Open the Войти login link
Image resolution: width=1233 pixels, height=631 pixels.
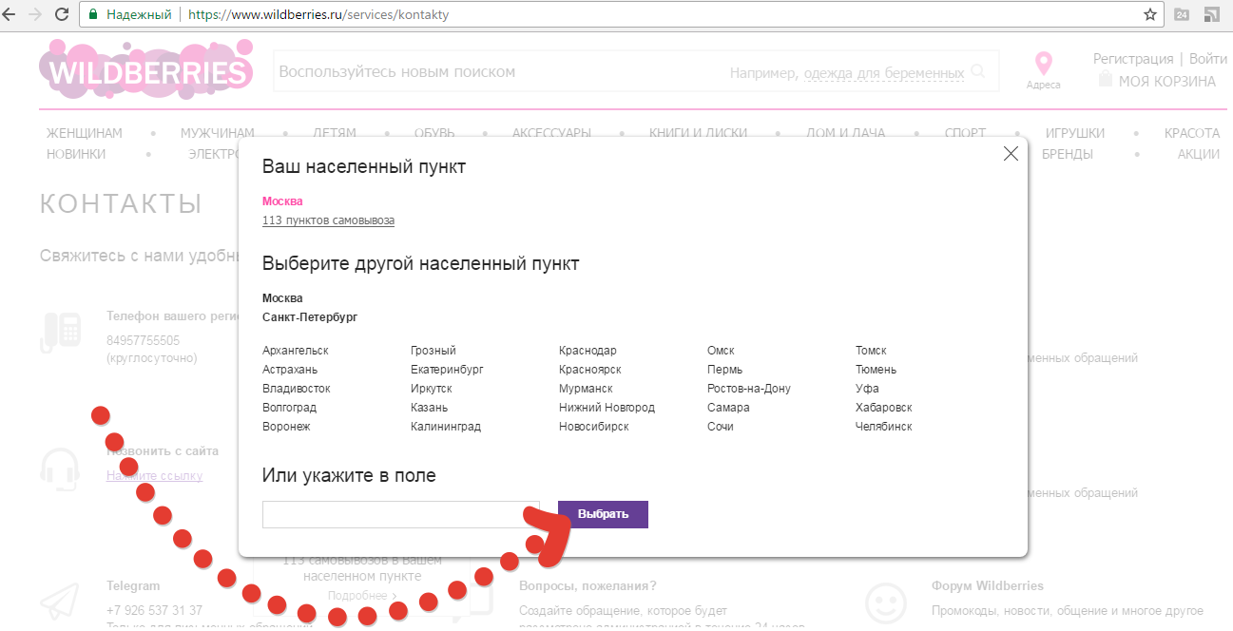click(1208, 59)
